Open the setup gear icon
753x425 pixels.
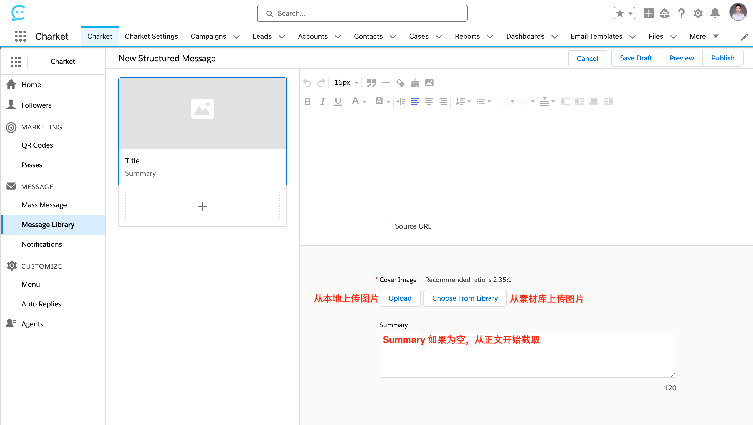[x=698, y=13]
